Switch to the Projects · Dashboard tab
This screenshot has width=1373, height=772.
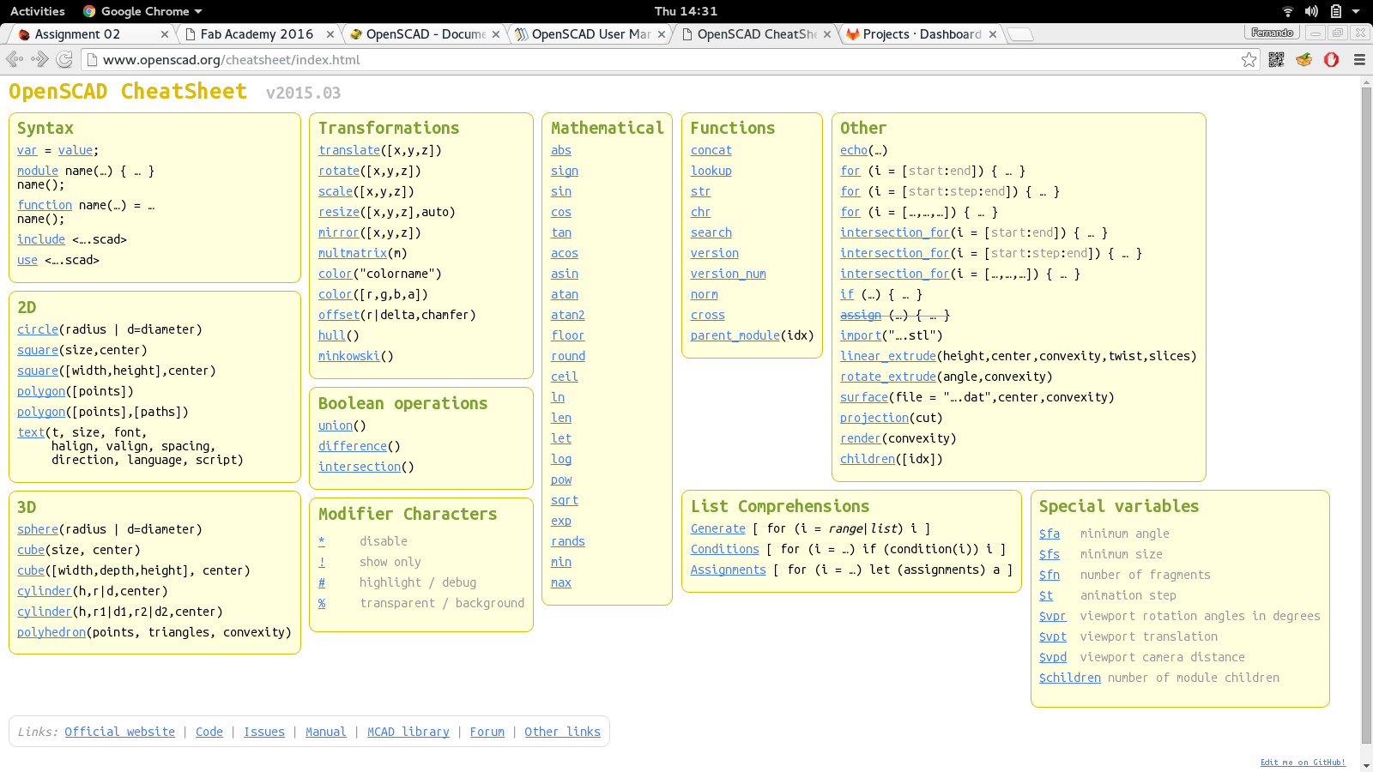[921, 34]
